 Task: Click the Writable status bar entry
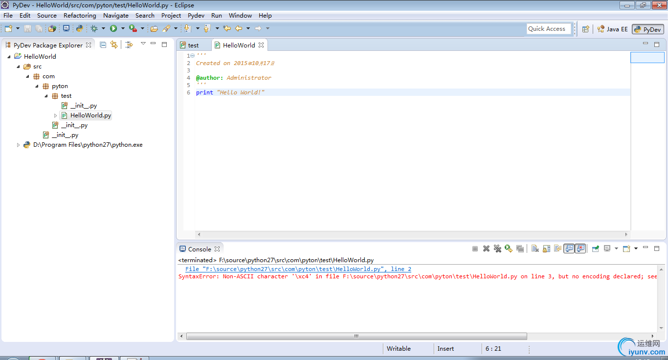pyautogui.click(x=399, y=349)
